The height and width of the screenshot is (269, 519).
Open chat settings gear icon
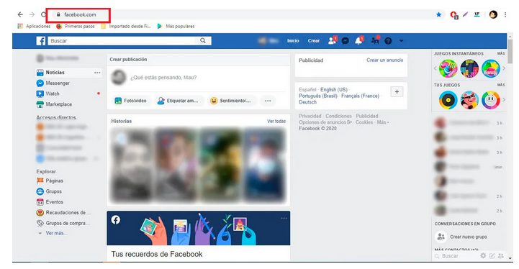point(483,256)
